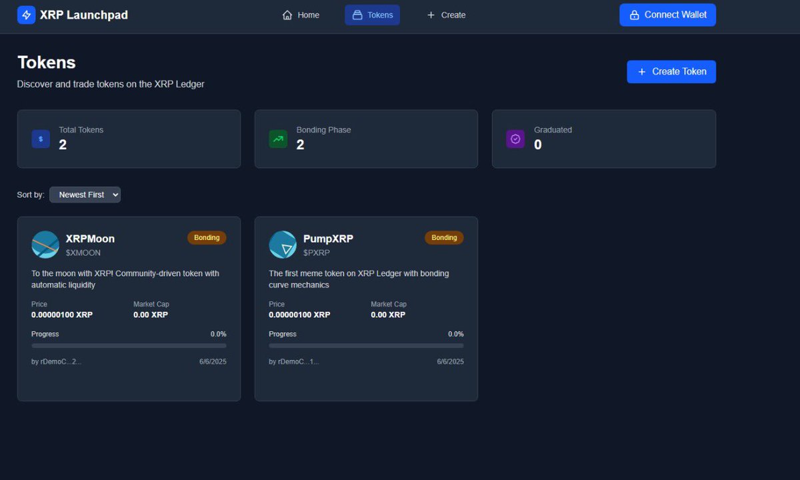
Task: Click XRPMoon market cap 0.00 XRP
Action: click(151, 315)
